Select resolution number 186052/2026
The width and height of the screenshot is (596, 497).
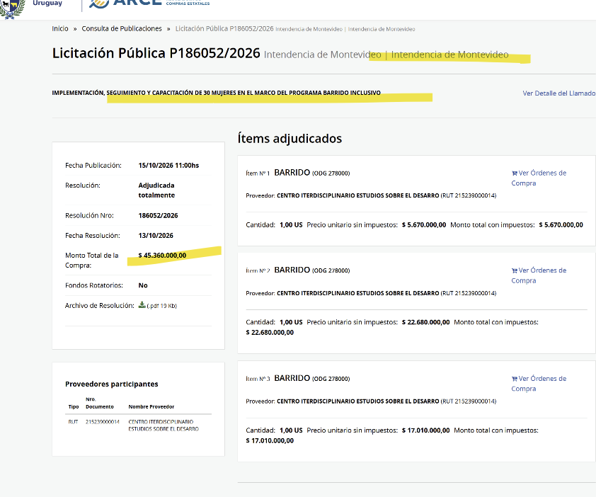[x=158, y=216]
